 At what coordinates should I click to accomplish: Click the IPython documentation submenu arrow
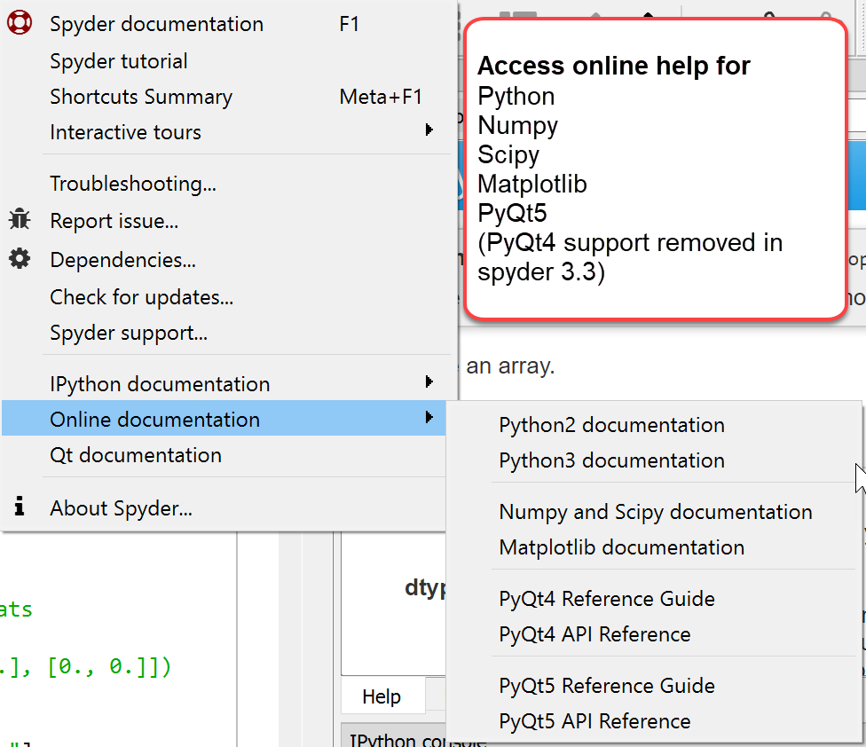(429, 381)
